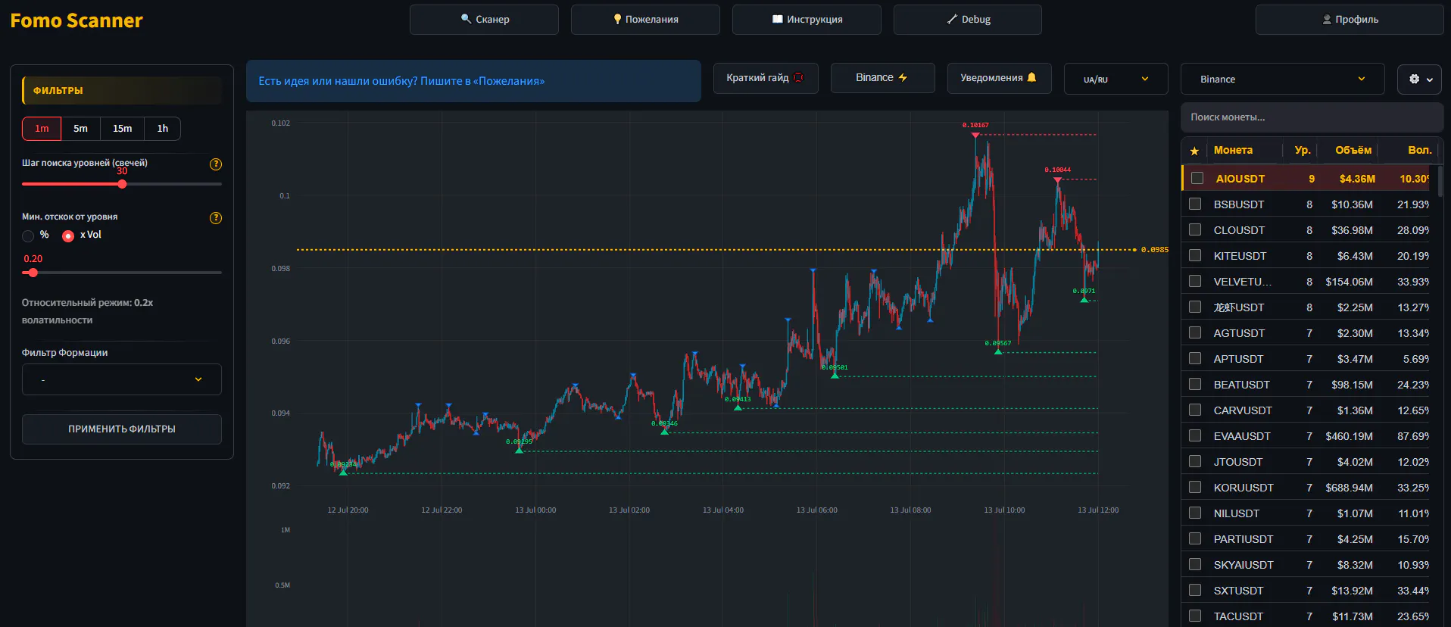Open the Debug button in top bar
This screenshot has height=627, width=1451.
tap(968, 20)
